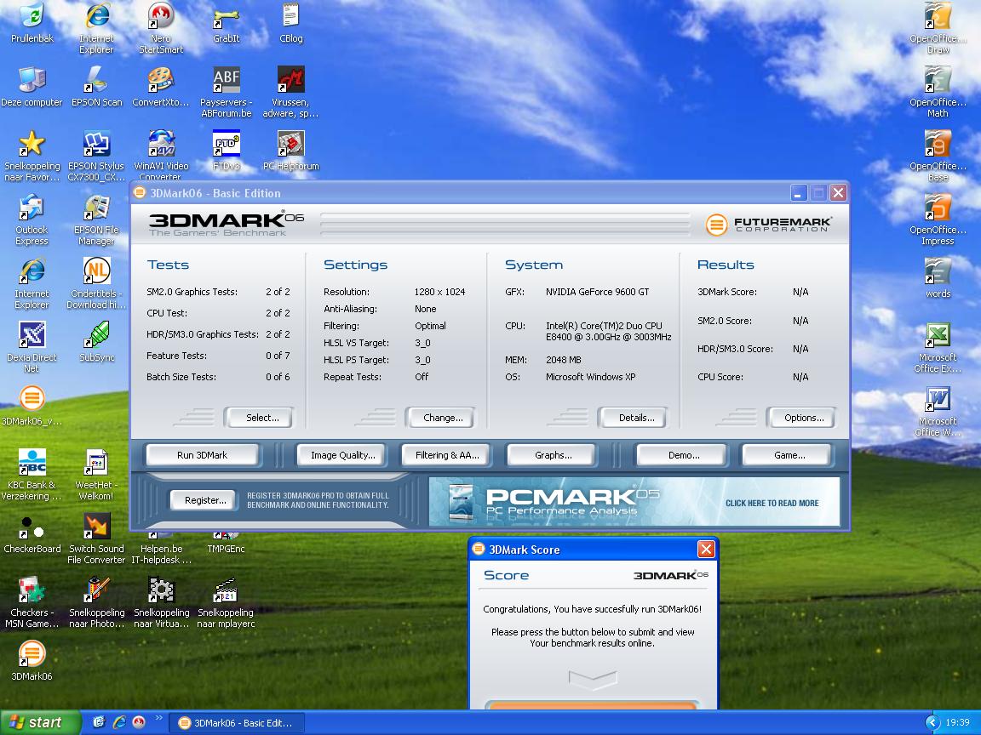Click the taskbar clock 19:39
The width and height of the screenshot is (981, 735).
point(957,722)
